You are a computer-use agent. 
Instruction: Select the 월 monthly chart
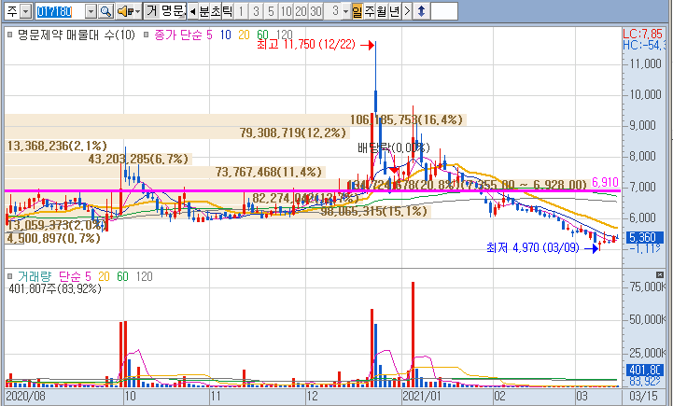click(x=382, y=11)
